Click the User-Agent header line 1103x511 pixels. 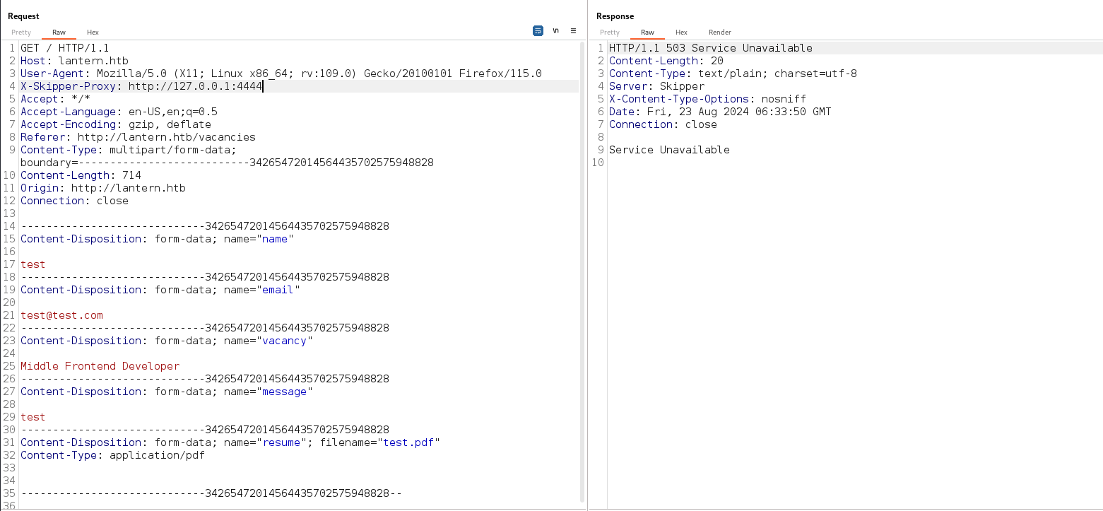(x=281, y=74)
